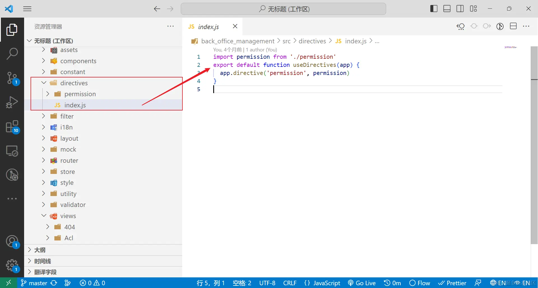Click the command center search box 无标题 (工作区)

pyautogui.click(x=283, y=9)
